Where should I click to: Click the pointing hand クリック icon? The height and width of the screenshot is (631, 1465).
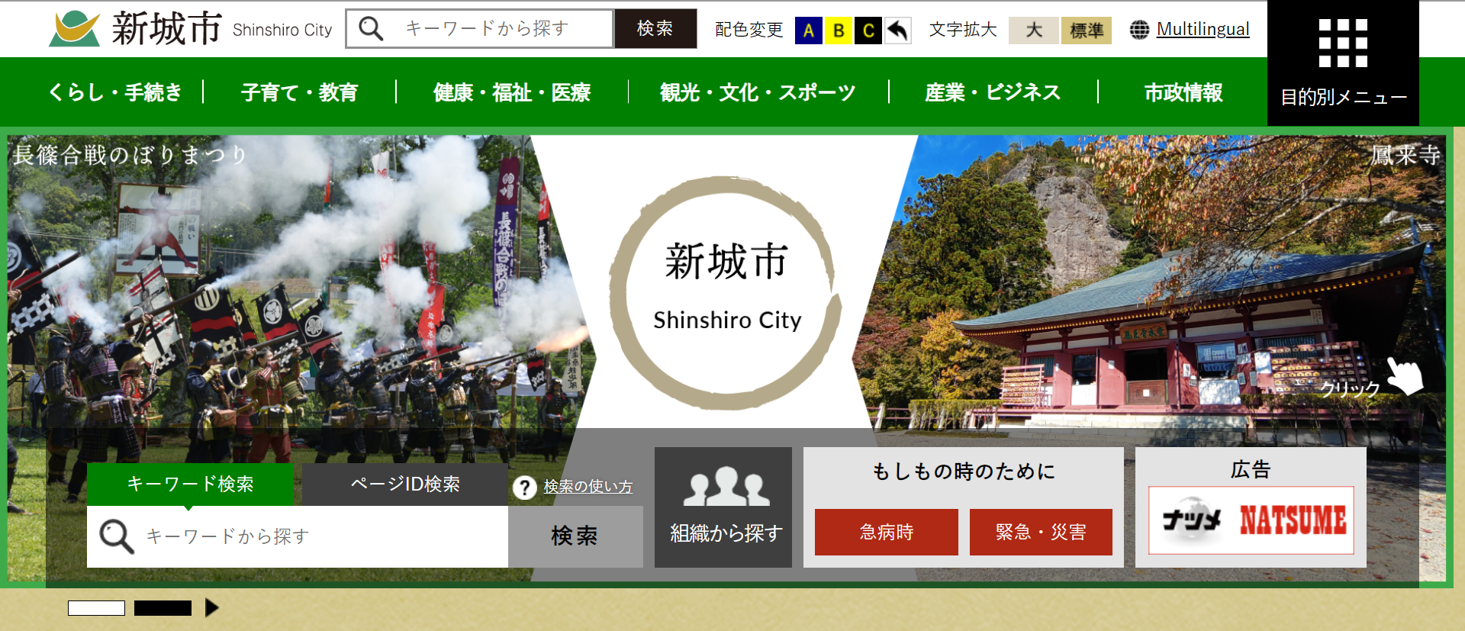coord(1405,375)
